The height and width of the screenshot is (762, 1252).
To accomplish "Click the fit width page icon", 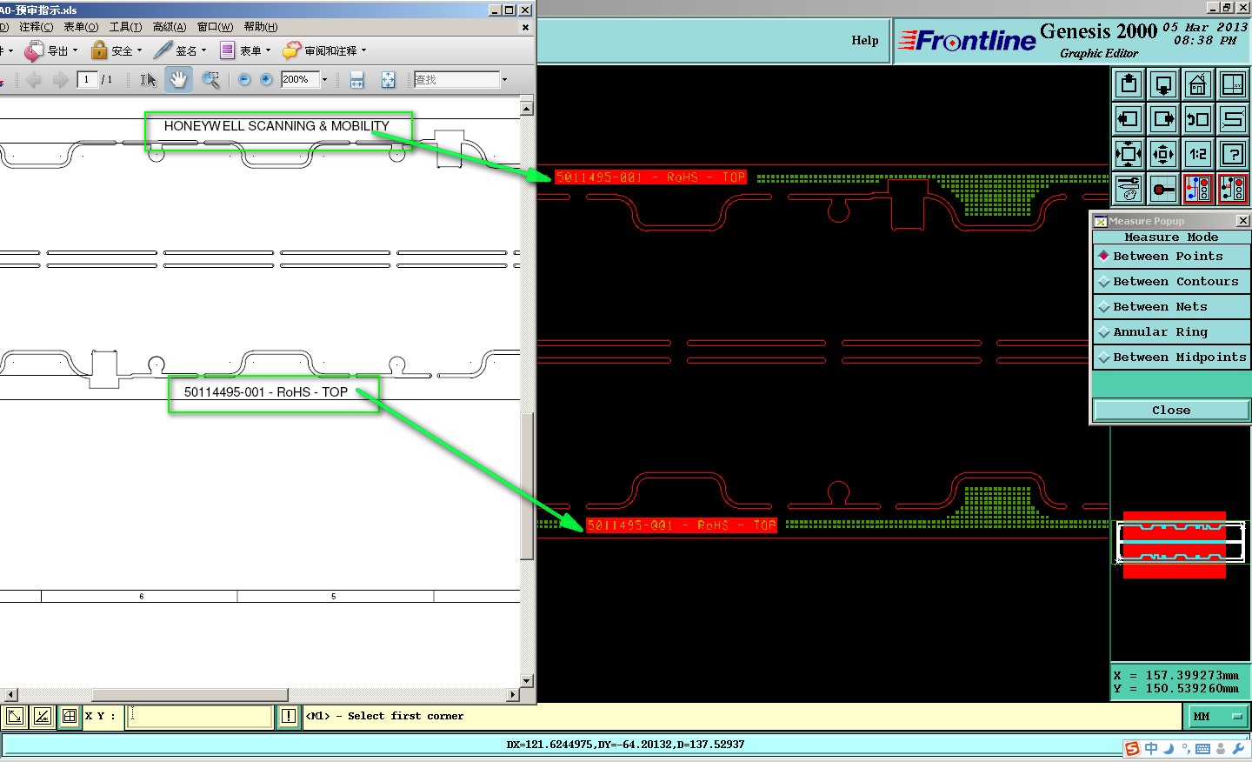I will tap(356, 80).
